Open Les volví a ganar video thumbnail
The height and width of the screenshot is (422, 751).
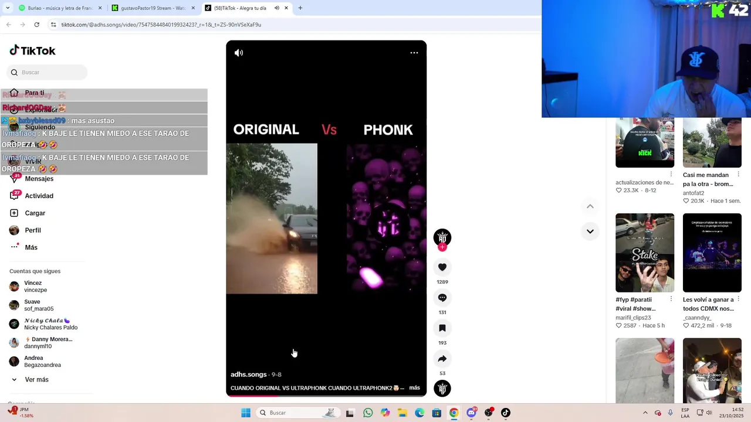click(x=712, y=253)
